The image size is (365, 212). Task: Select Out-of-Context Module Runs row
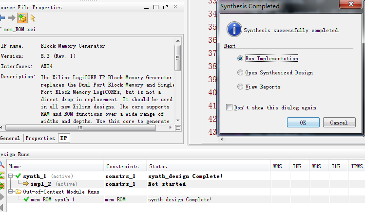click(186, 192)
